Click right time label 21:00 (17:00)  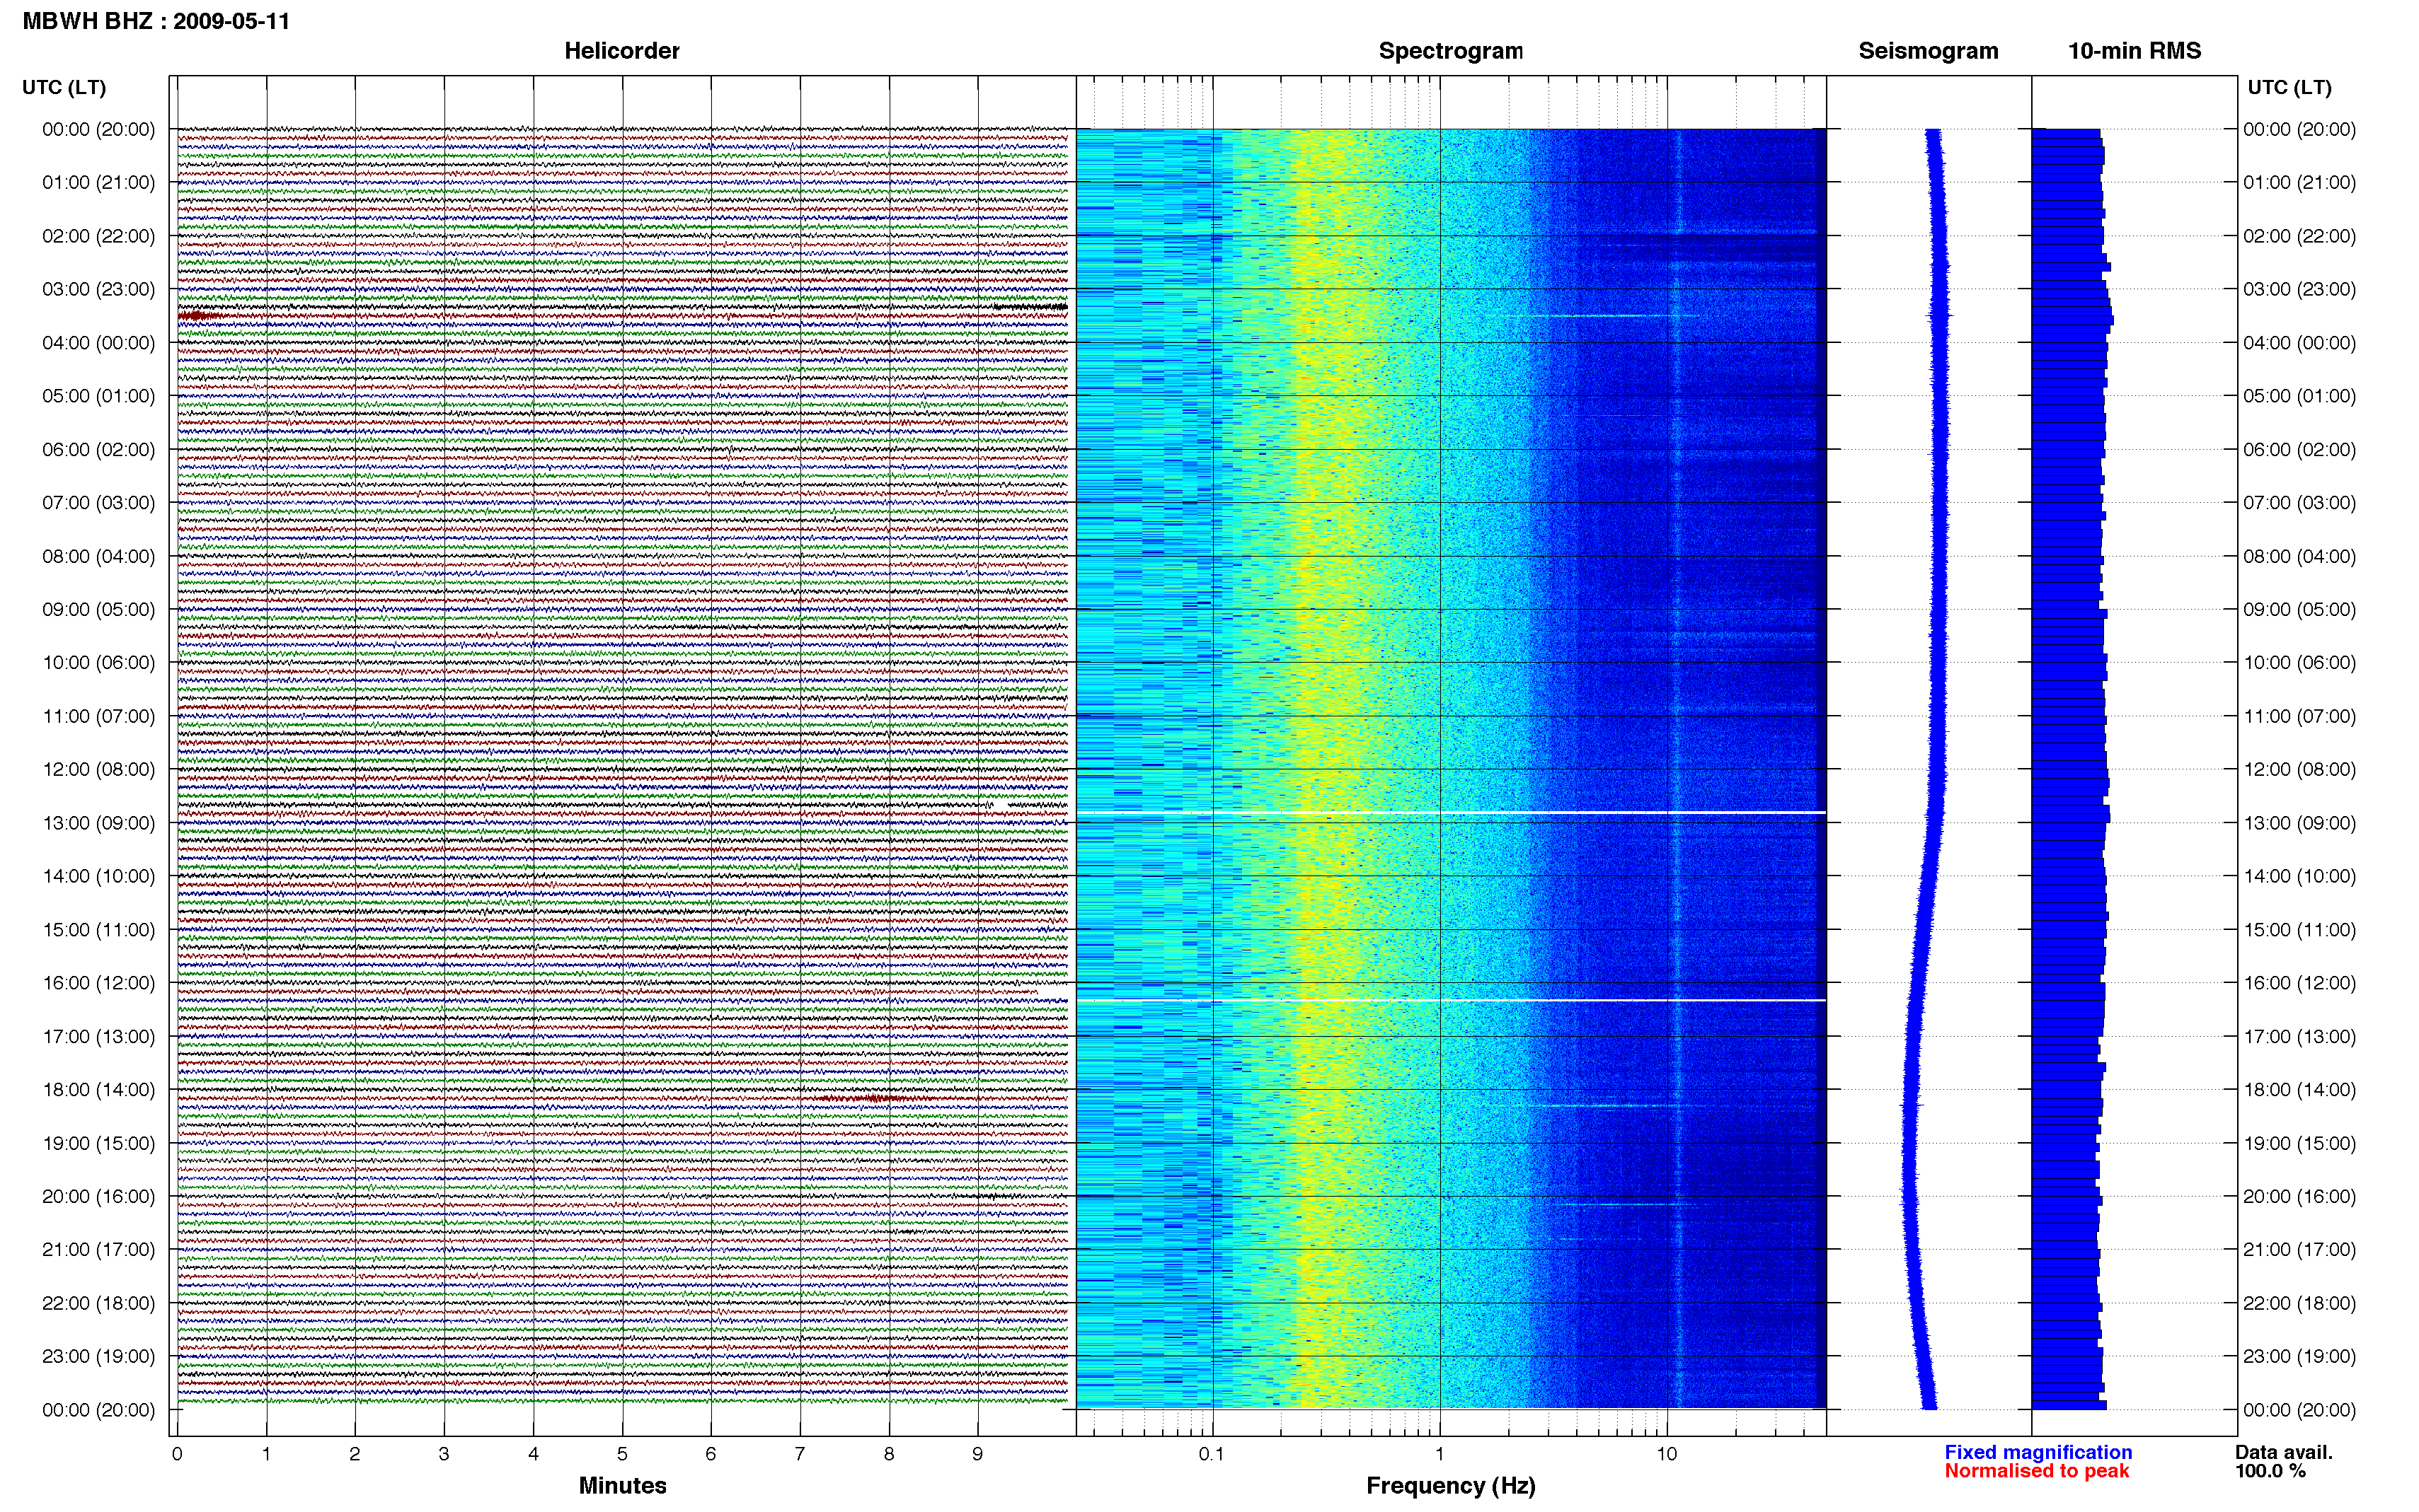pos(2299,1250)
